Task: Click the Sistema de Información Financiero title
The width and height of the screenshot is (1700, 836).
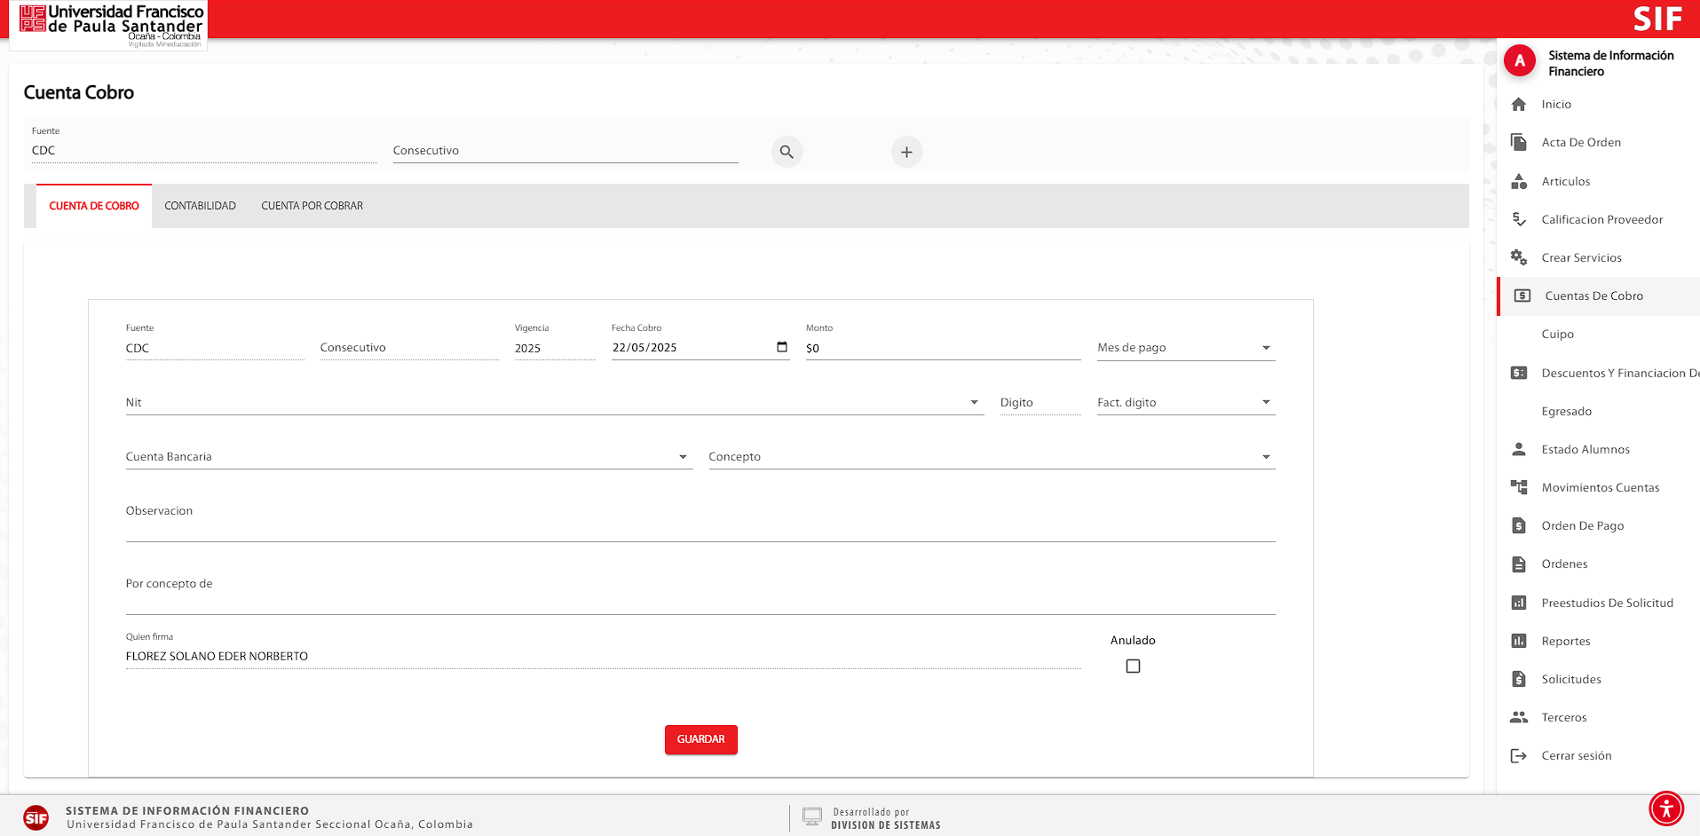Action: click(x=1610, y=63)
